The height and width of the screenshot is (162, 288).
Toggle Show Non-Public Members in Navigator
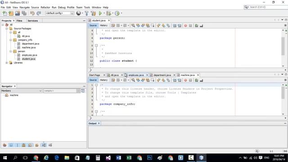pyautogui.click(x=24, y=145)
